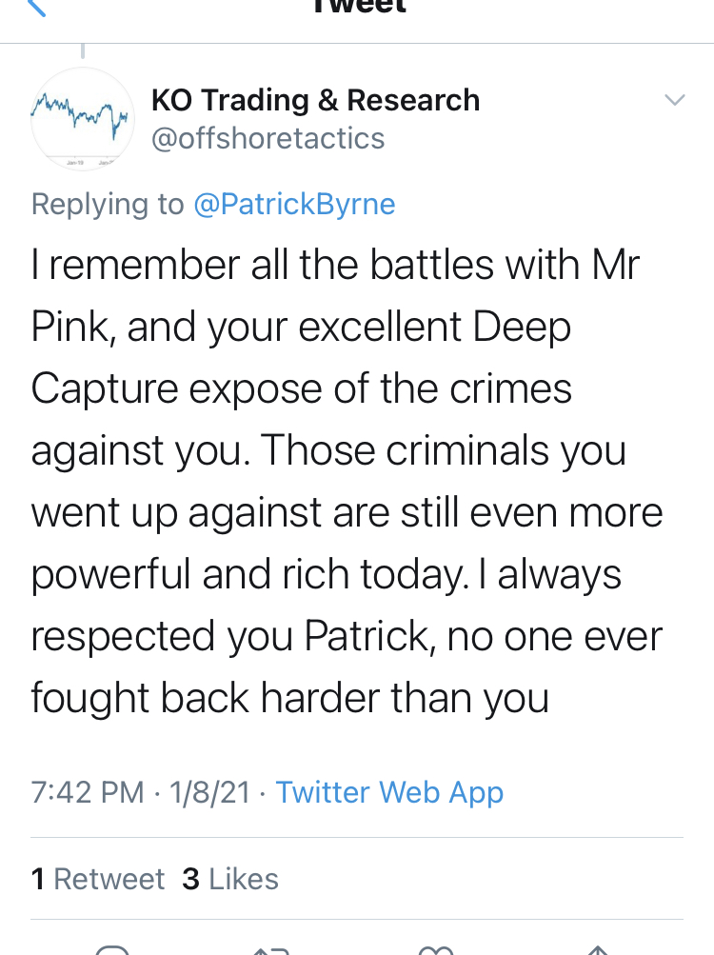Open the KO Trading & Research profile picture
Image resolution: width=714 pixels, height=955 pixels.
(x=83, y=118)
